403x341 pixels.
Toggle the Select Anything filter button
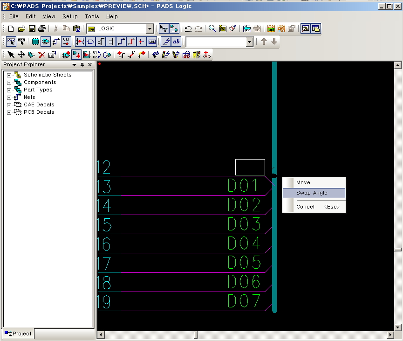pyautogui.click(x=11, y=42)
